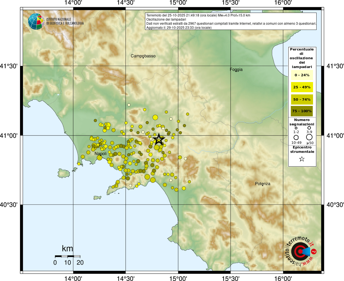Click the 50 - 74% legend swatch
This screenshot has height=281, width=344.
302,99
